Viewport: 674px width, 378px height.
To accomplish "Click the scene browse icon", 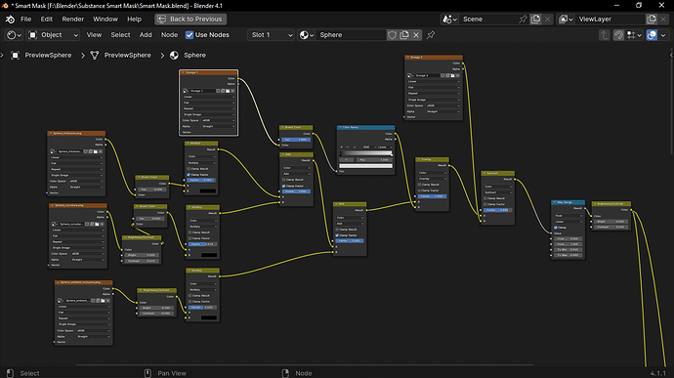I will tap(449, 20).
